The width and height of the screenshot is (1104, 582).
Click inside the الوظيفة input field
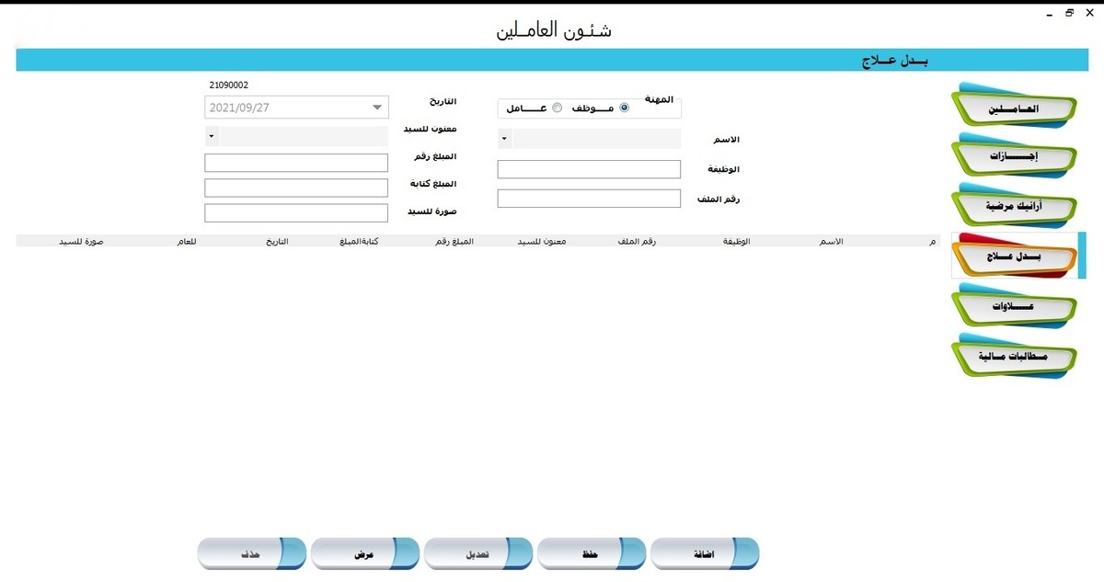click(x=589, y=168)
